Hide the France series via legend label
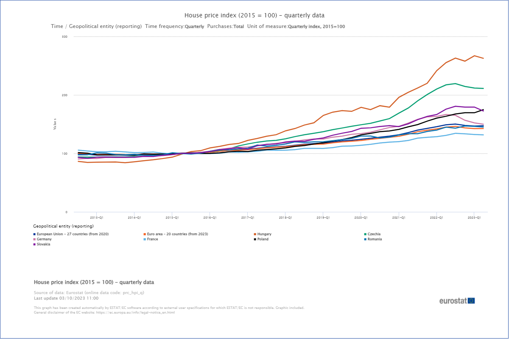The height and width of the screenshot is (339, 509). click(x=153, y=239)
